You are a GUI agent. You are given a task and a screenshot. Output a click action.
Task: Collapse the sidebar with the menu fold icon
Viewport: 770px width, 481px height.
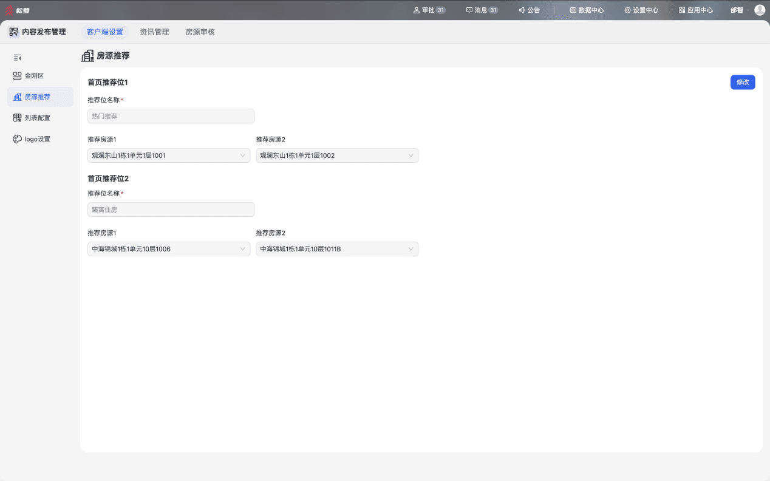coord(18,58)
